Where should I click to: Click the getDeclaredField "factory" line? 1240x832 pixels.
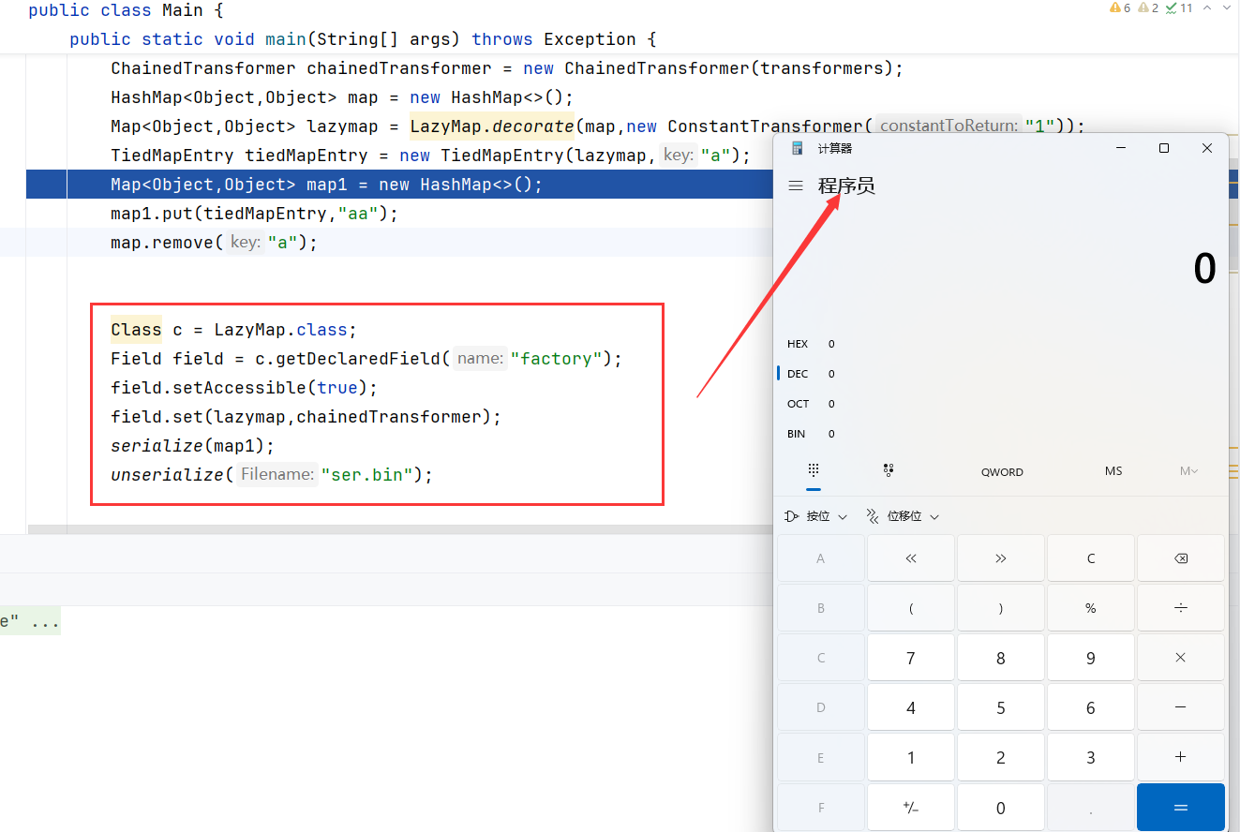coord(366,359)
